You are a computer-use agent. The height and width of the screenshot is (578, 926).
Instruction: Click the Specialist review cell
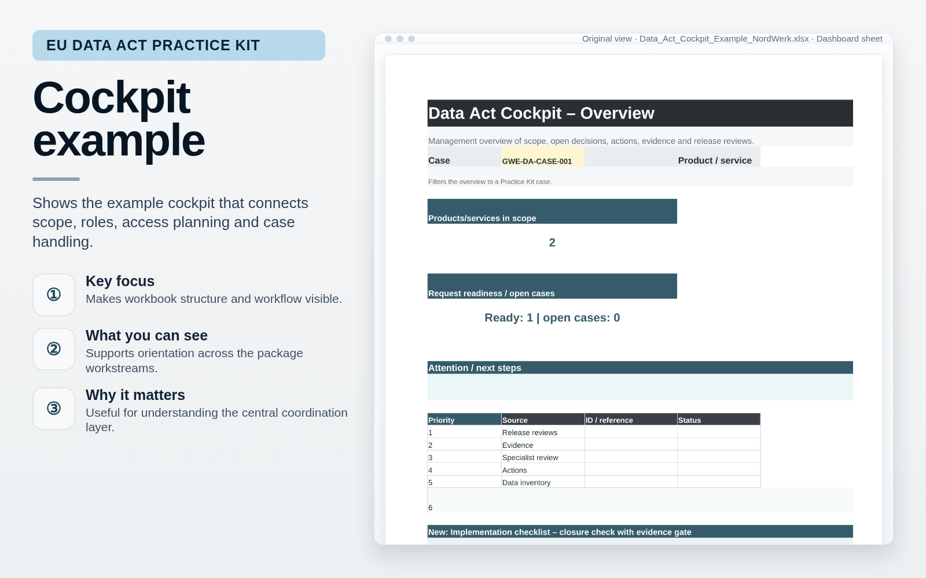coord(543,457)
